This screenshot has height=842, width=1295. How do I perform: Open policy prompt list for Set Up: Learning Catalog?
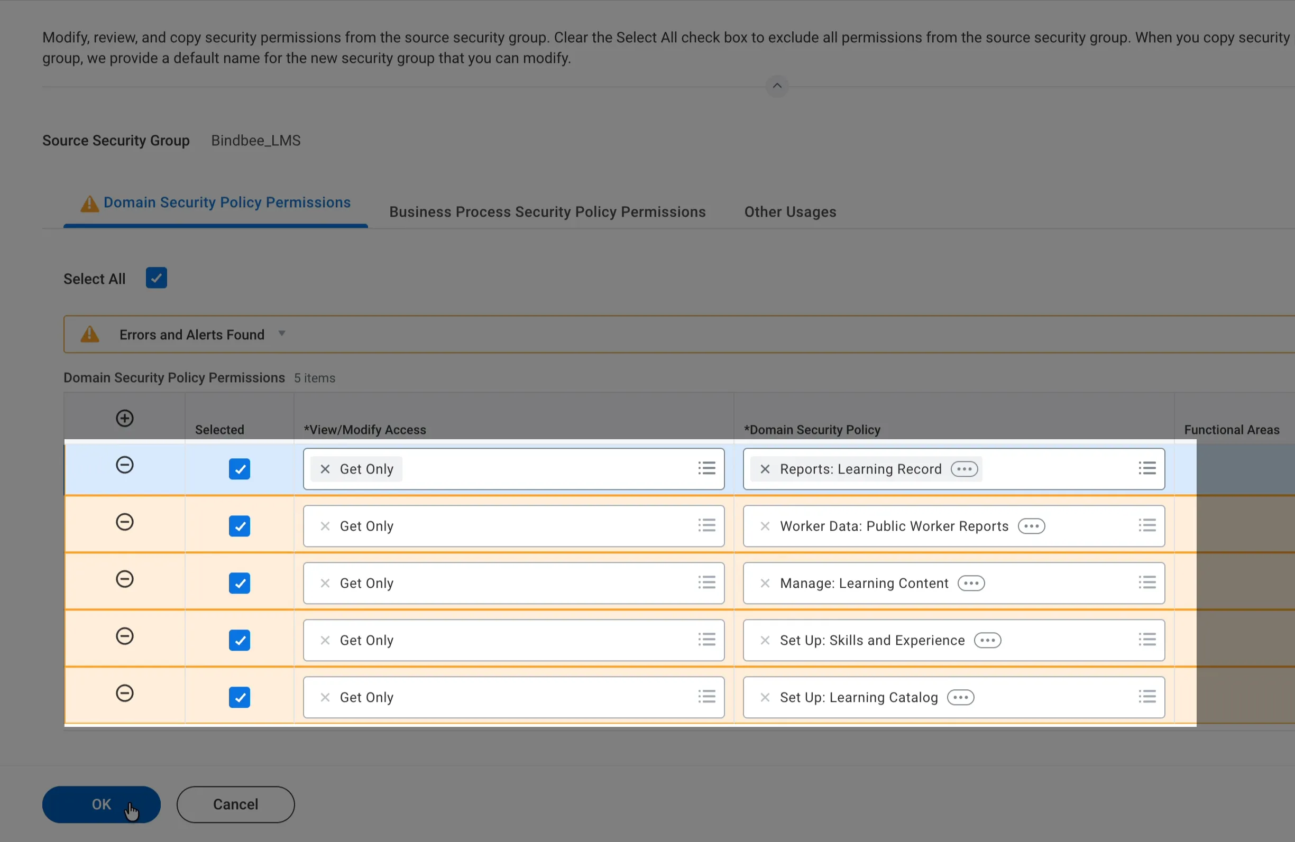1147,697
